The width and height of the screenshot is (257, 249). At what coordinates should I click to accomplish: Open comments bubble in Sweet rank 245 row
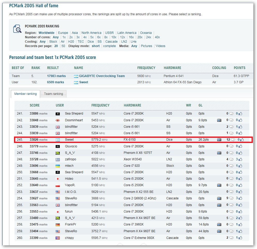click(x=233, y=140)
